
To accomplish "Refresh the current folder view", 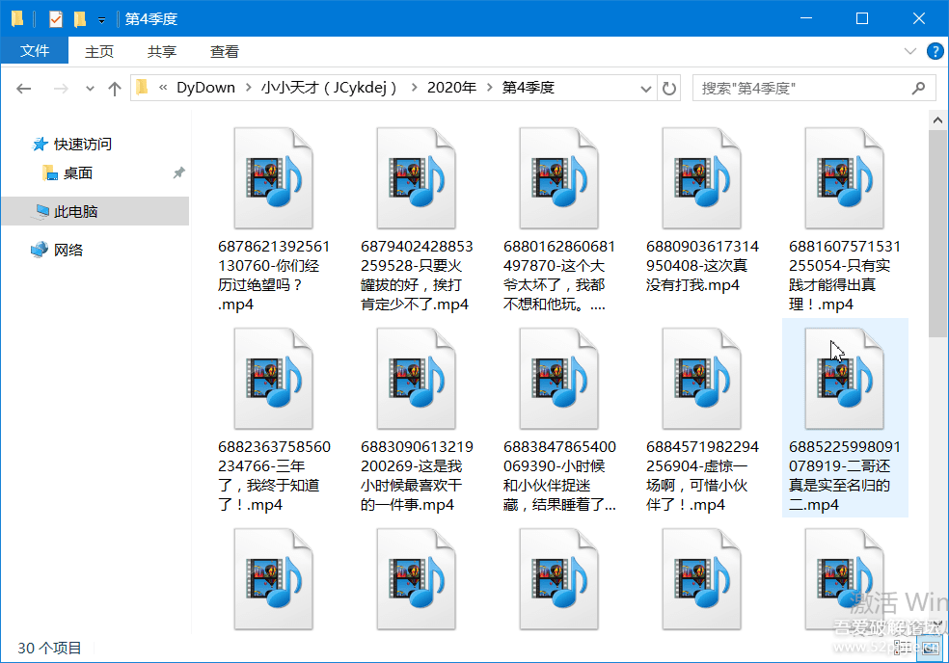I will pos(669,89).
